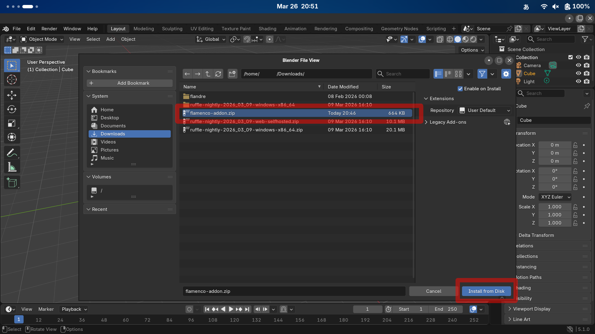Screen dimensions: 595x334
Task: Open Legacy Add-ons online globe icon
Action: coord(507,122)
